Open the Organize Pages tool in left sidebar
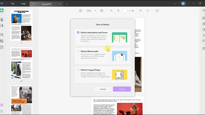 tap(2, 35)
